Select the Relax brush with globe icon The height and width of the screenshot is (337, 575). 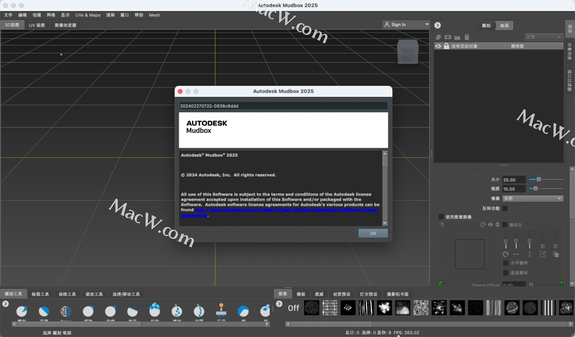[66, 311]
